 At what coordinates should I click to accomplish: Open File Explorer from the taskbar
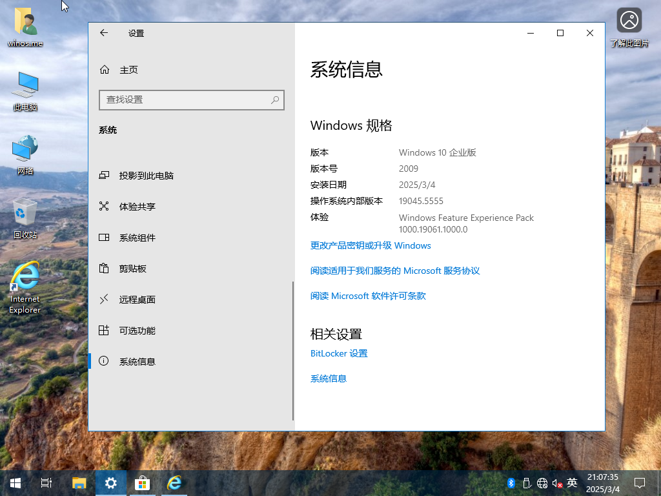point(79,483)
